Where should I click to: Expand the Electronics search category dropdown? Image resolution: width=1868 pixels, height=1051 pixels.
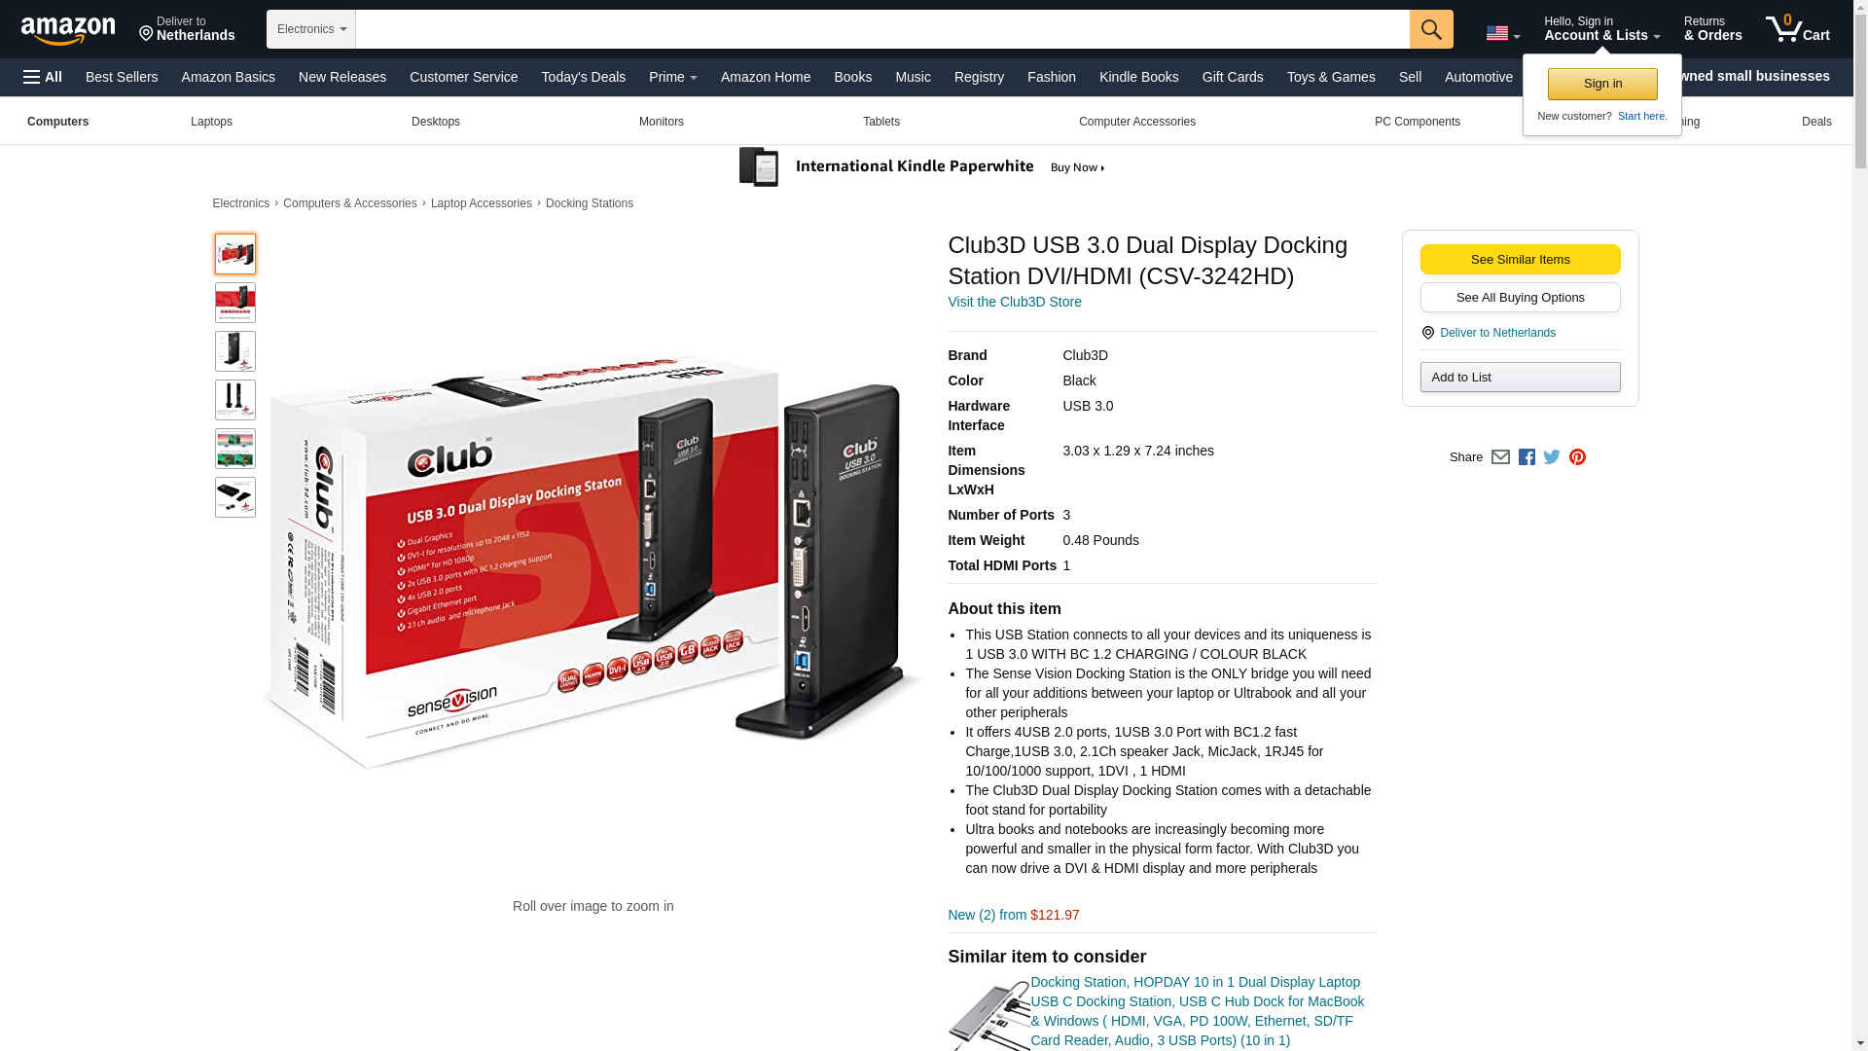point(311,29)
